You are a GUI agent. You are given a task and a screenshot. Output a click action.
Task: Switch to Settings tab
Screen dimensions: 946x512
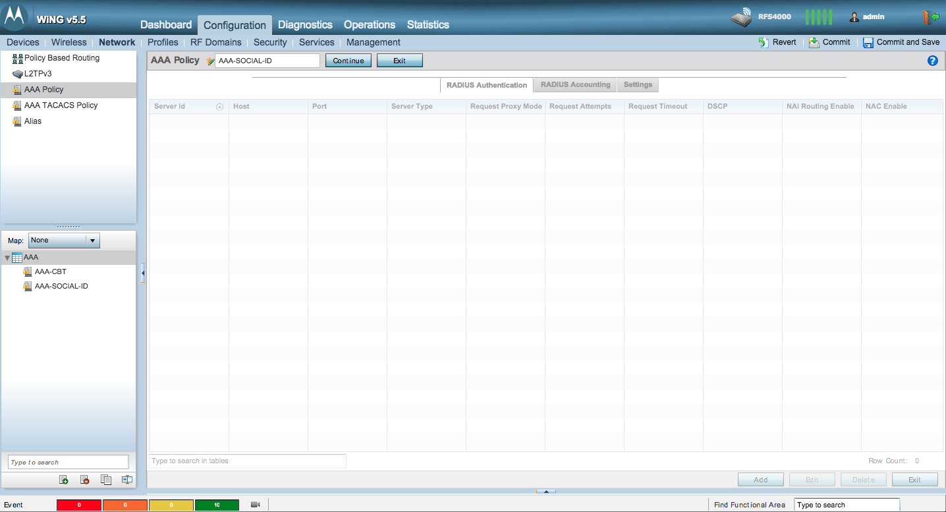pos(638,85)
